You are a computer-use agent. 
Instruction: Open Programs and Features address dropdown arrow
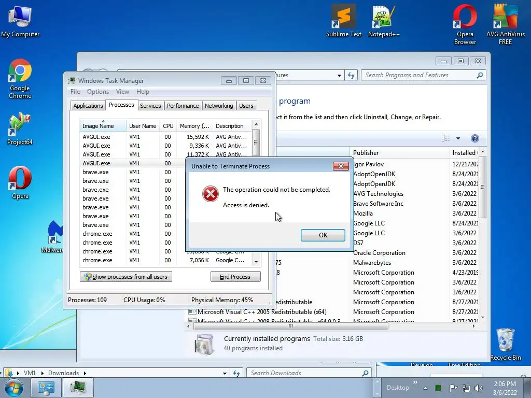(339, 75)
